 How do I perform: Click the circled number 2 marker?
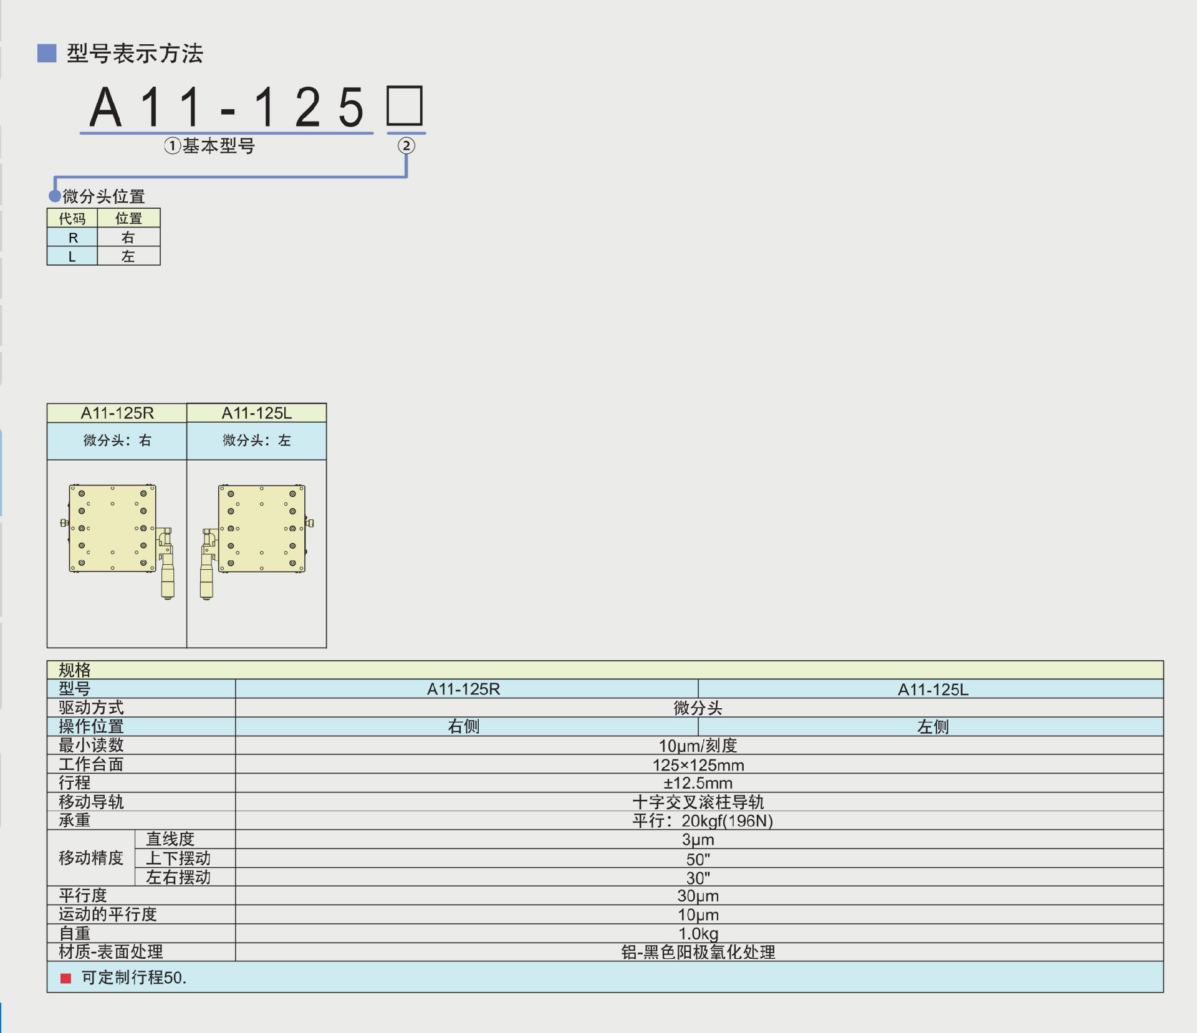tap(406, 146)
